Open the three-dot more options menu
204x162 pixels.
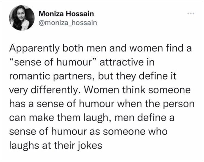pos(191,14)
